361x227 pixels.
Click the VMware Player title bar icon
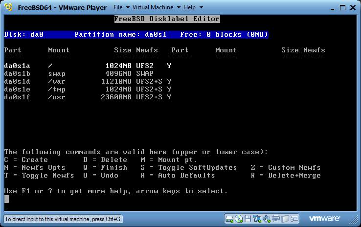click(x=8, y=7)
